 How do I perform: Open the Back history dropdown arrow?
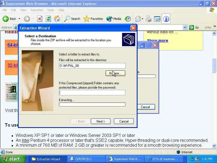[19, 19]
